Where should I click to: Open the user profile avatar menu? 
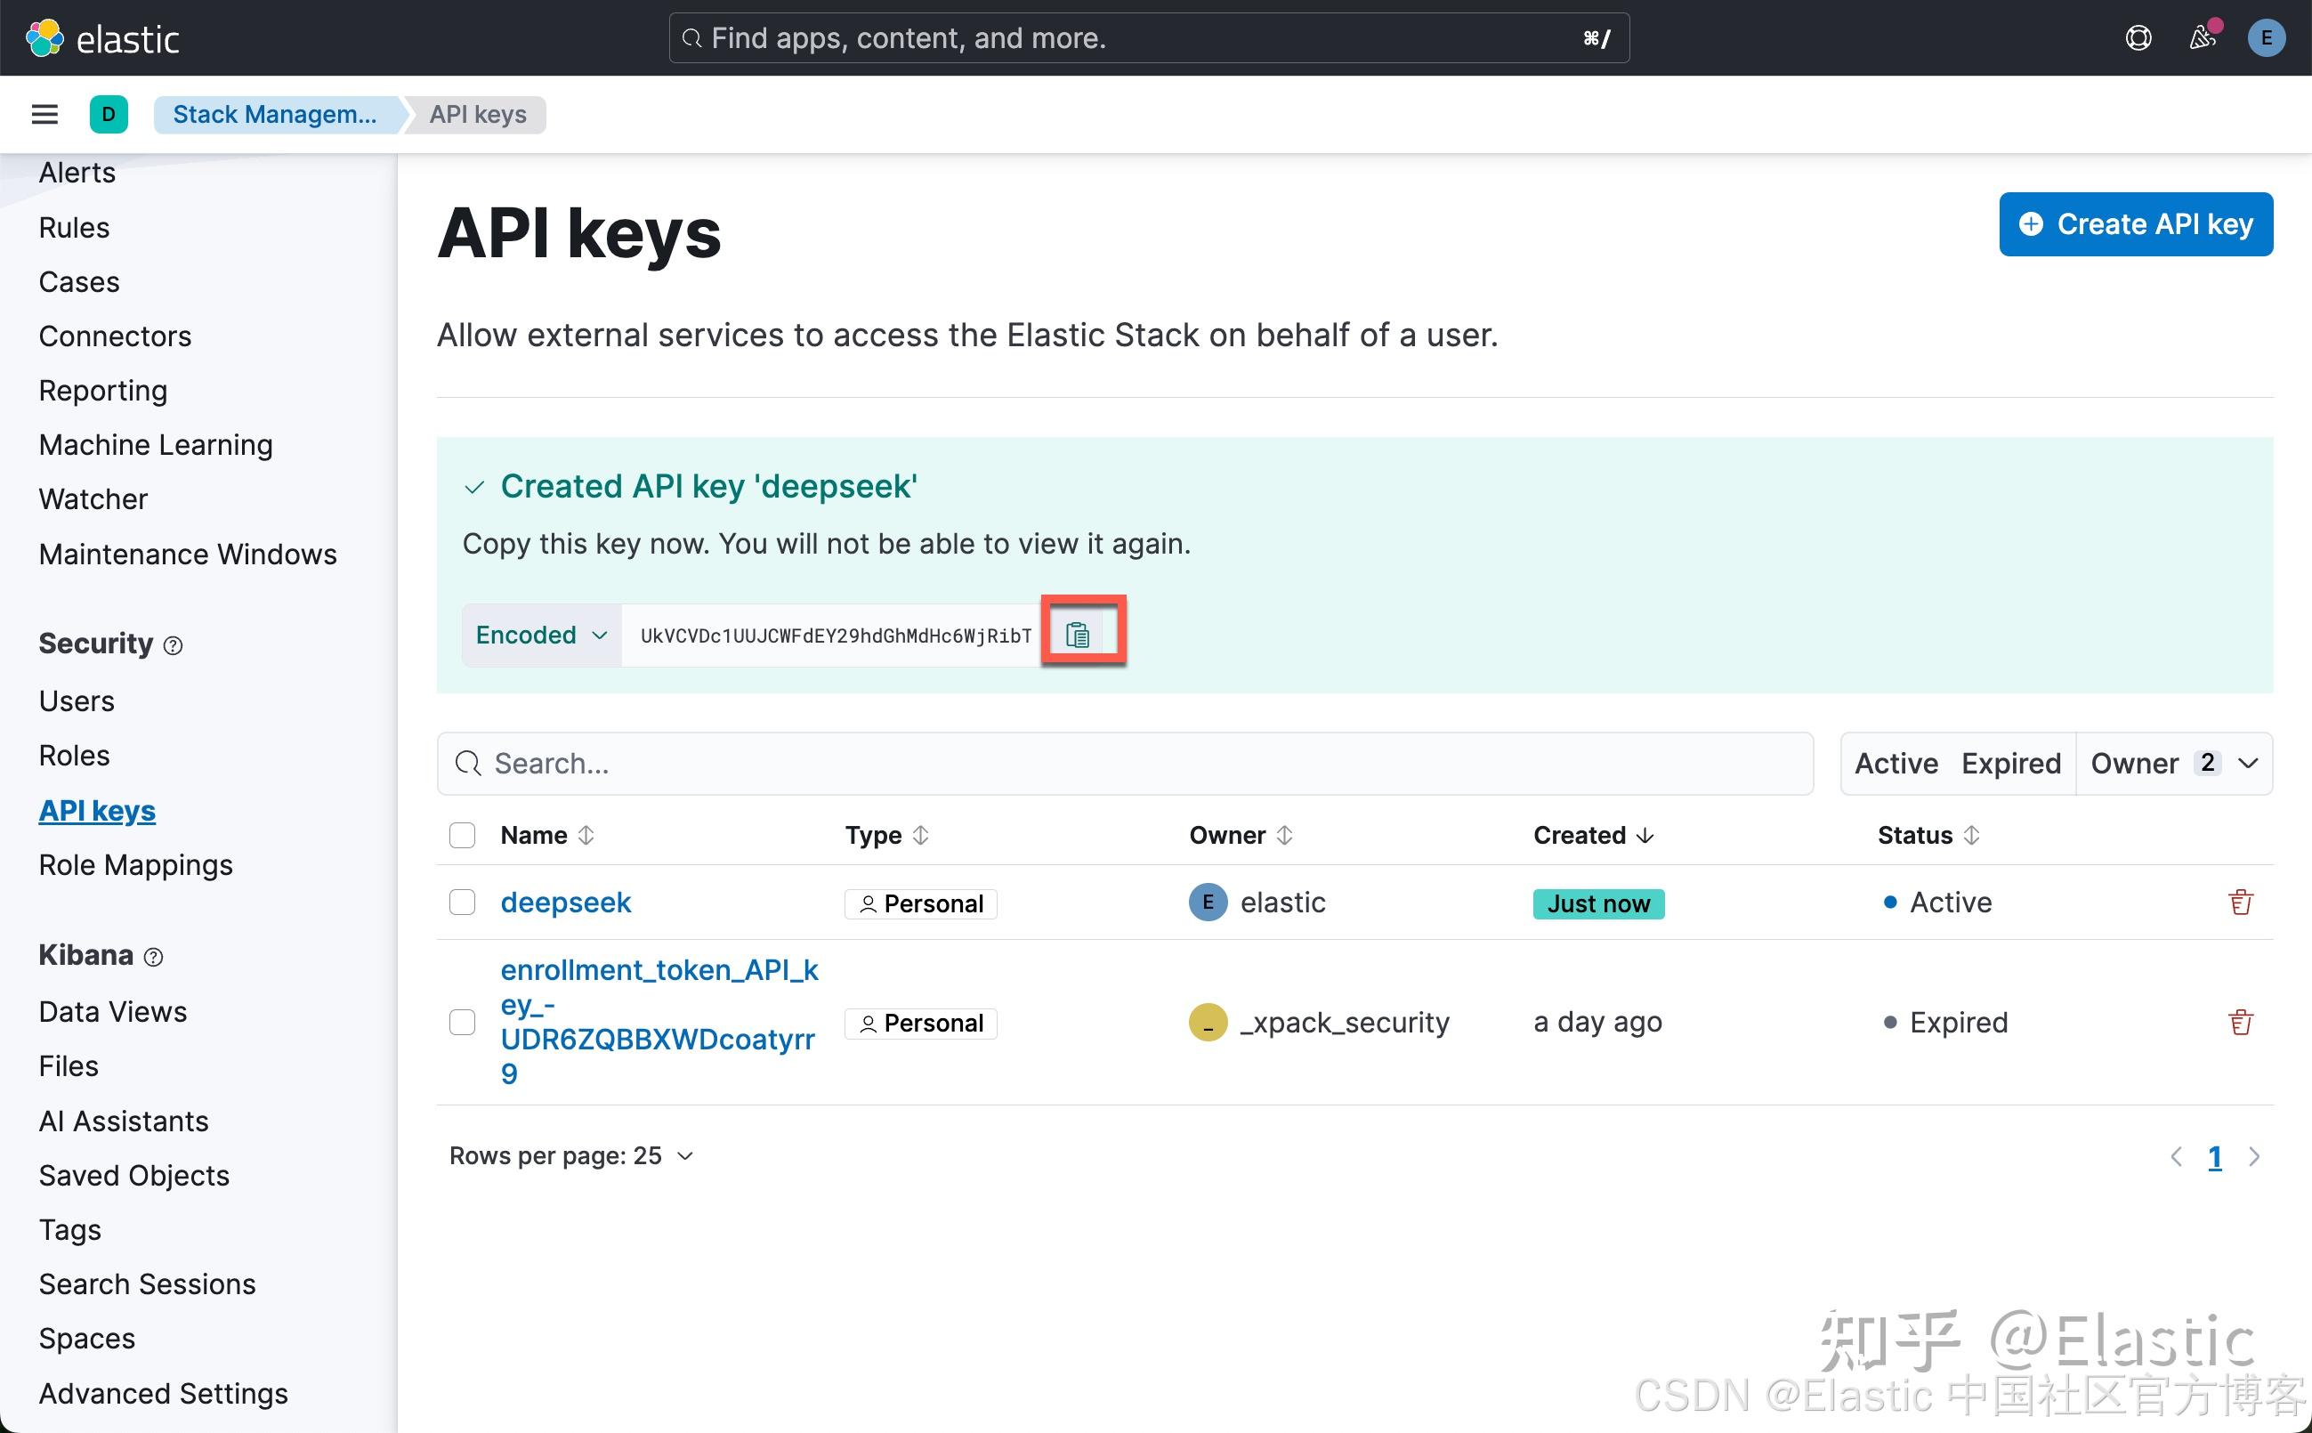[2266, 38]
